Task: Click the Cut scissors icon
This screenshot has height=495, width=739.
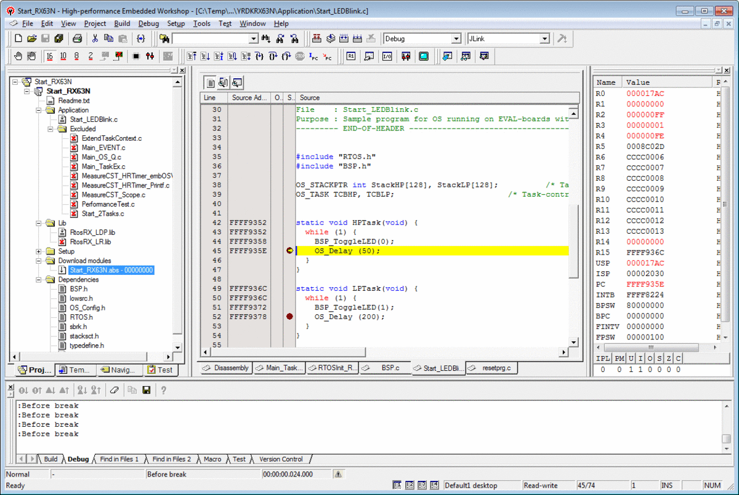Action: tap(95, 39)
